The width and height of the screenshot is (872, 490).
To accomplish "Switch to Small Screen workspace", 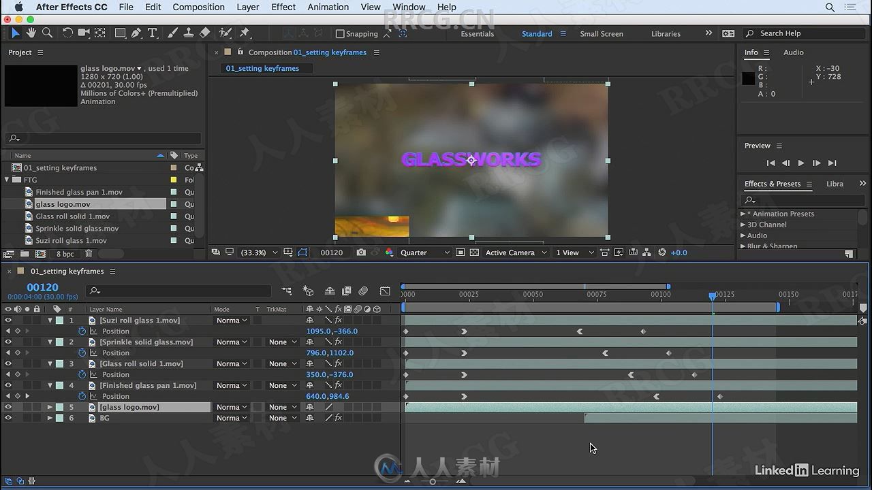I will (602, 33).
